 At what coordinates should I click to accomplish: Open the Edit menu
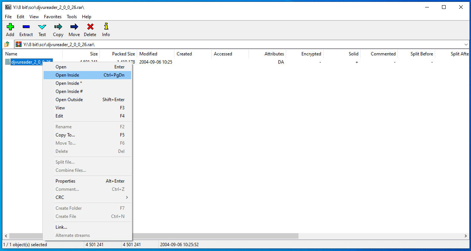[20, 17]
